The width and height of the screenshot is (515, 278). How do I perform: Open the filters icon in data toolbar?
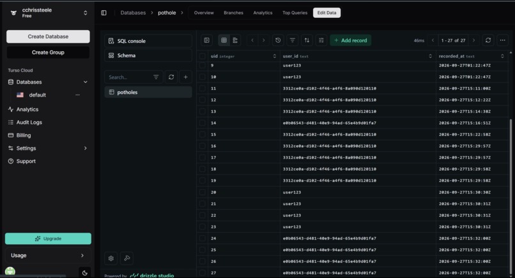click(x=292, y=40)
